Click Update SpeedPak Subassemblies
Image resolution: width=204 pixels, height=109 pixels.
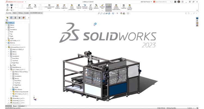pyautogui.click(x=116, y=7)
